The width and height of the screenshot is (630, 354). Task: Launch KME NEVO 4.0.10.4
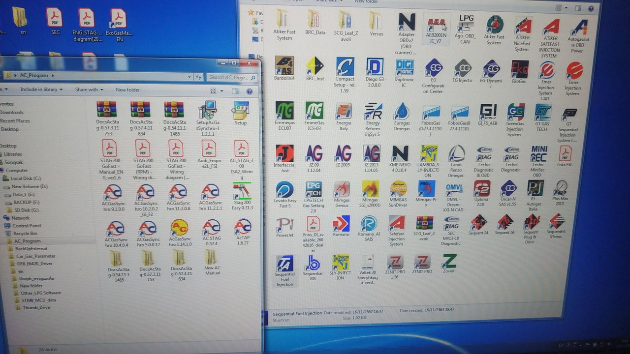coord(400,153)
